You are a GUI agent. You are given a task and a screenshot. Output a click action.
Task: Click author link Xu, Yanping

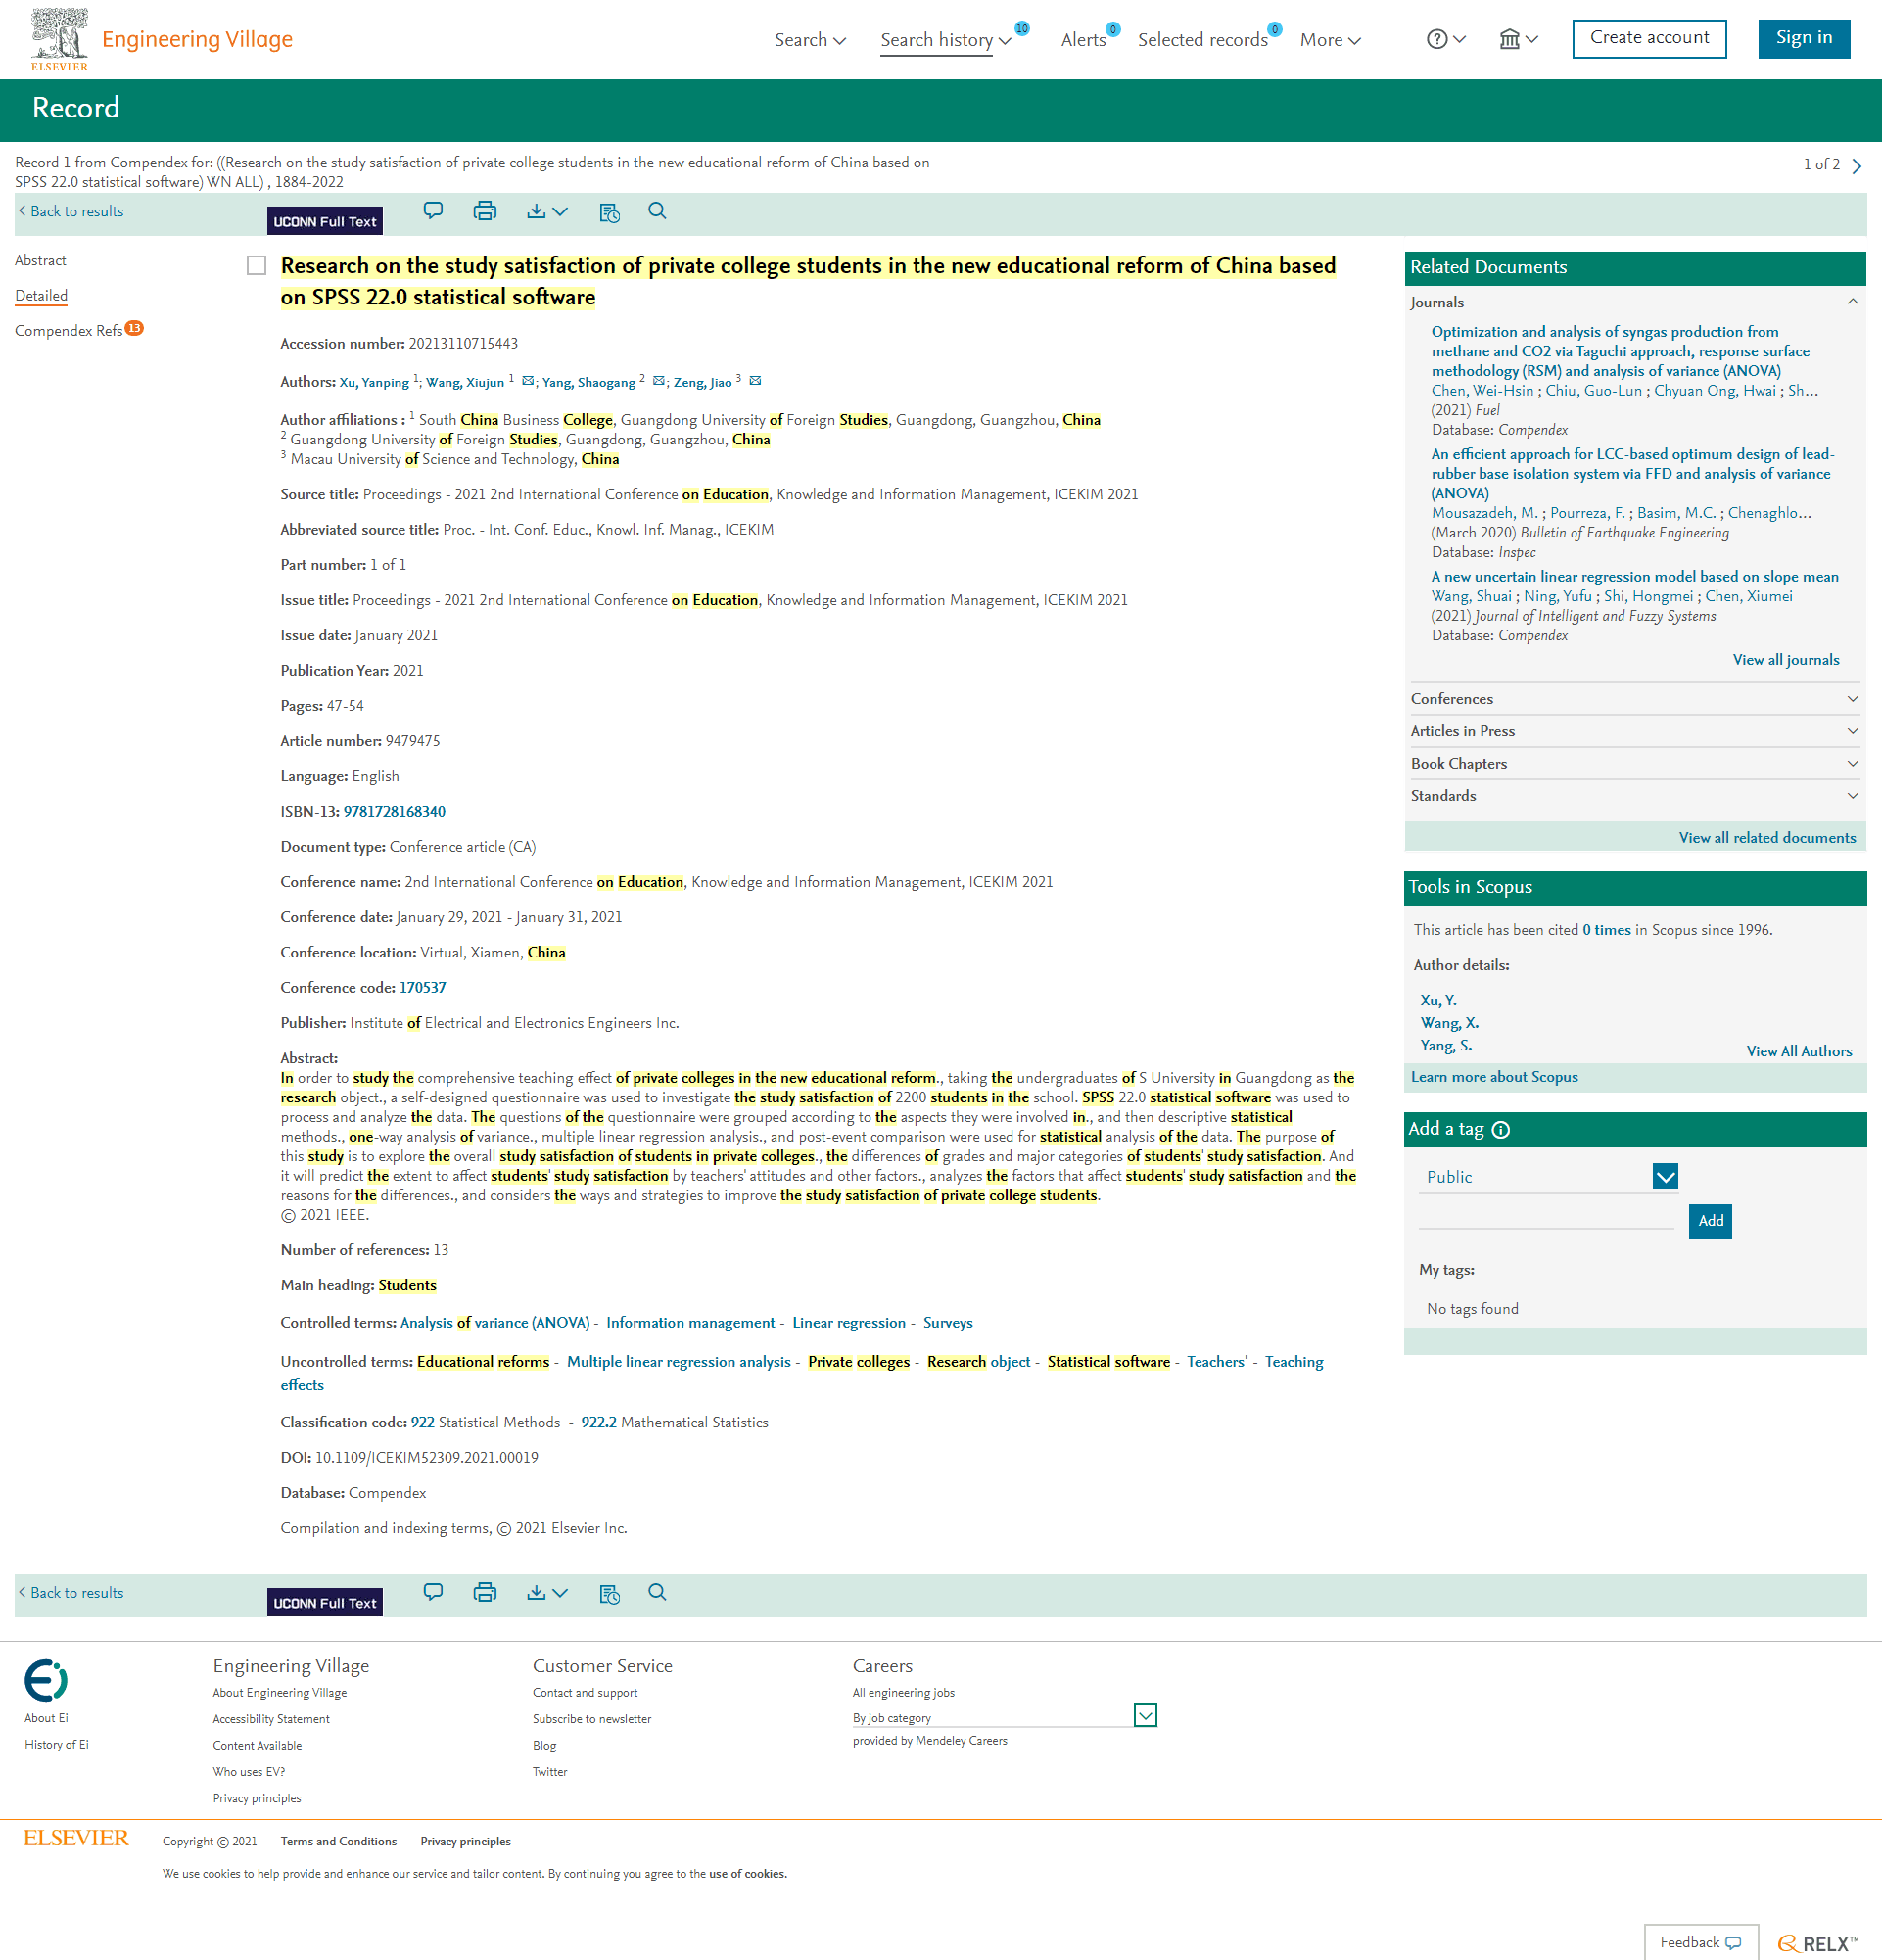374,382
